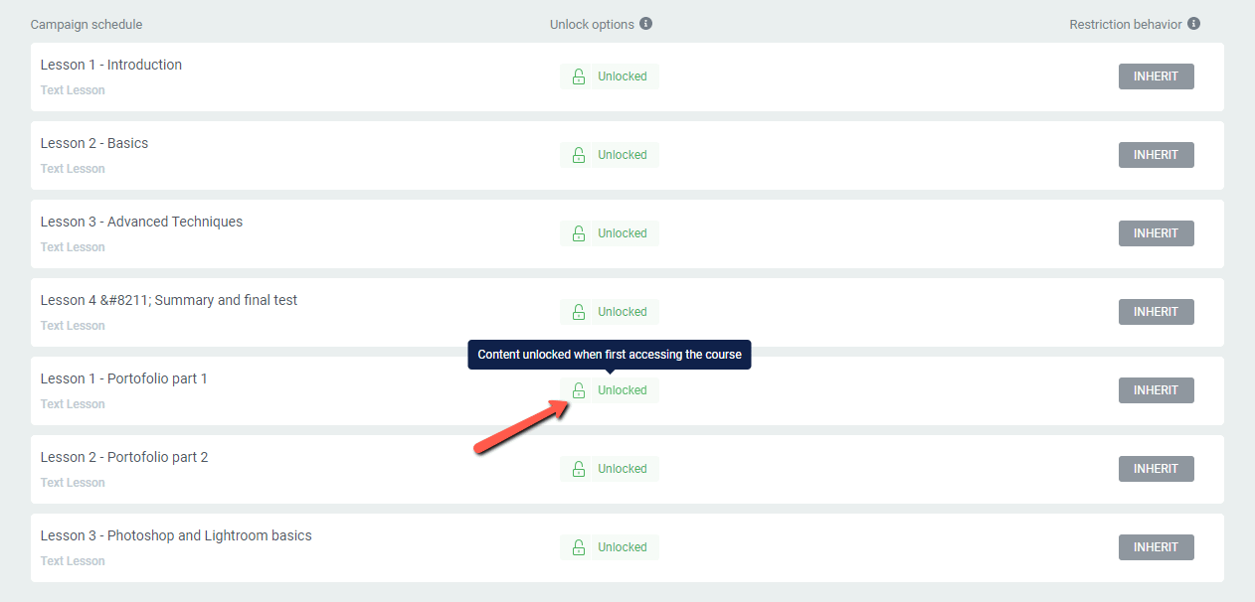
Task: Click the lock icon for Lesson 4 Summary and final test
Action: 578,312
